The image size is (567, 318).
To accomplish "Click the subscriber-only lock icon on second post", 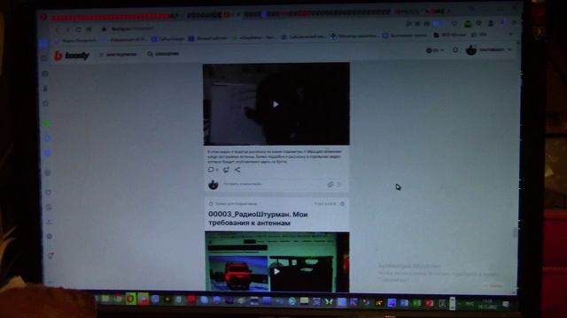I will (x=211, y=204).
